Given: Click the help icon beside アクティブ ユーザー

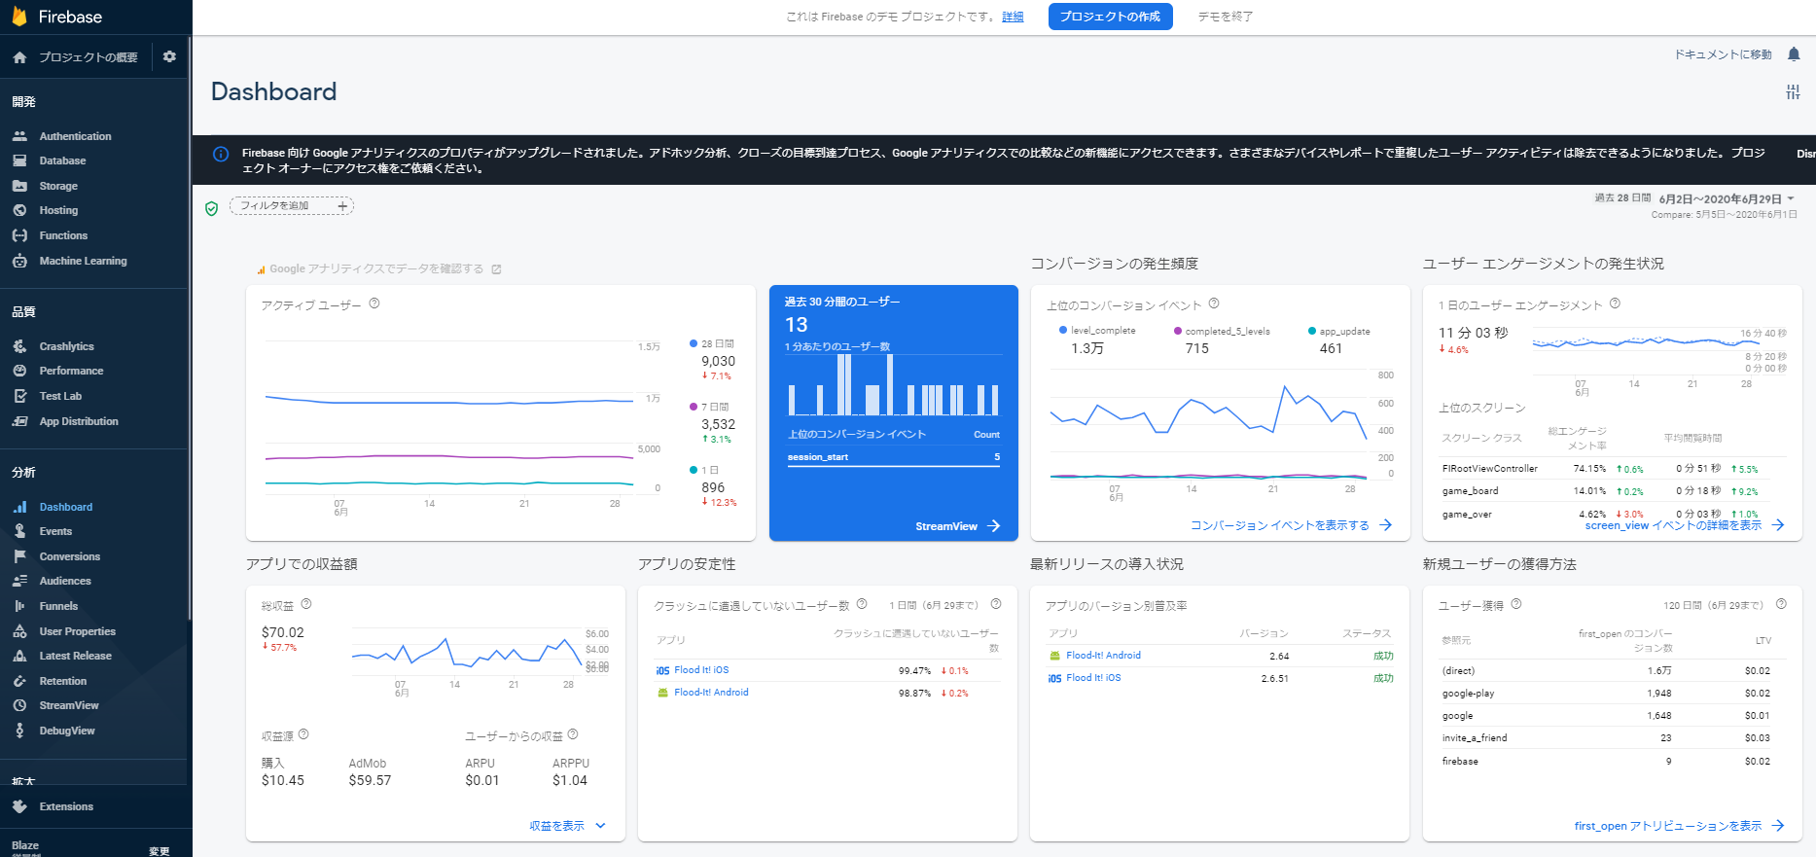Looking at the screenshot, I should 374,304.
